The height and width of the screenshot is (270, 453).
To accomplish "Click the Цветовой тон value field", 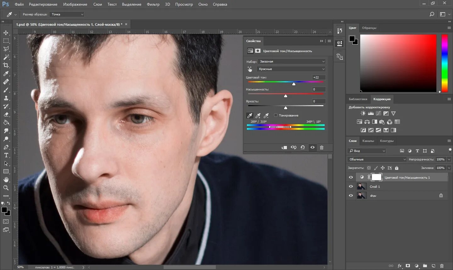I will [x=319, y=77].
